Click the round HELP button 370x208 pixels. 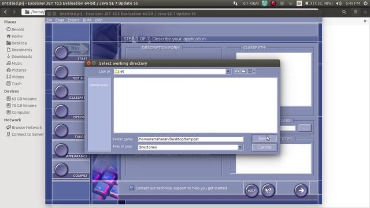[x=251, y=190]
